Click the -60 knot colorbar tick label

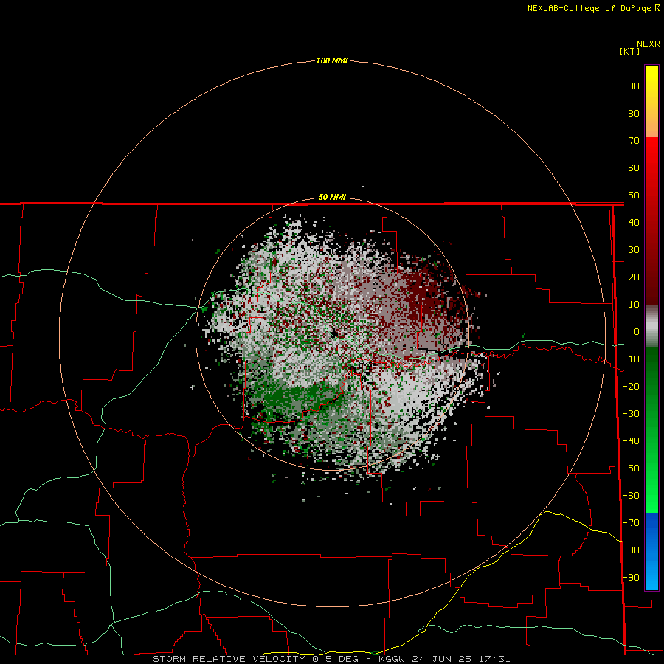[x=631, y=496]
